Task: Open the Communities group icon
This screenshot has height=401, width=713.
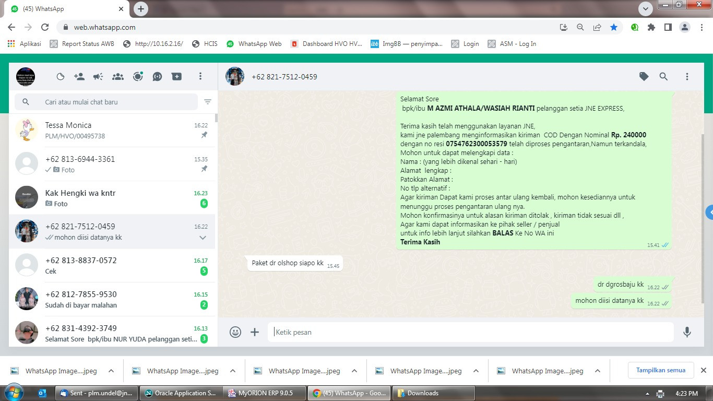Action: pyautogui.click(x=118, y=77)
